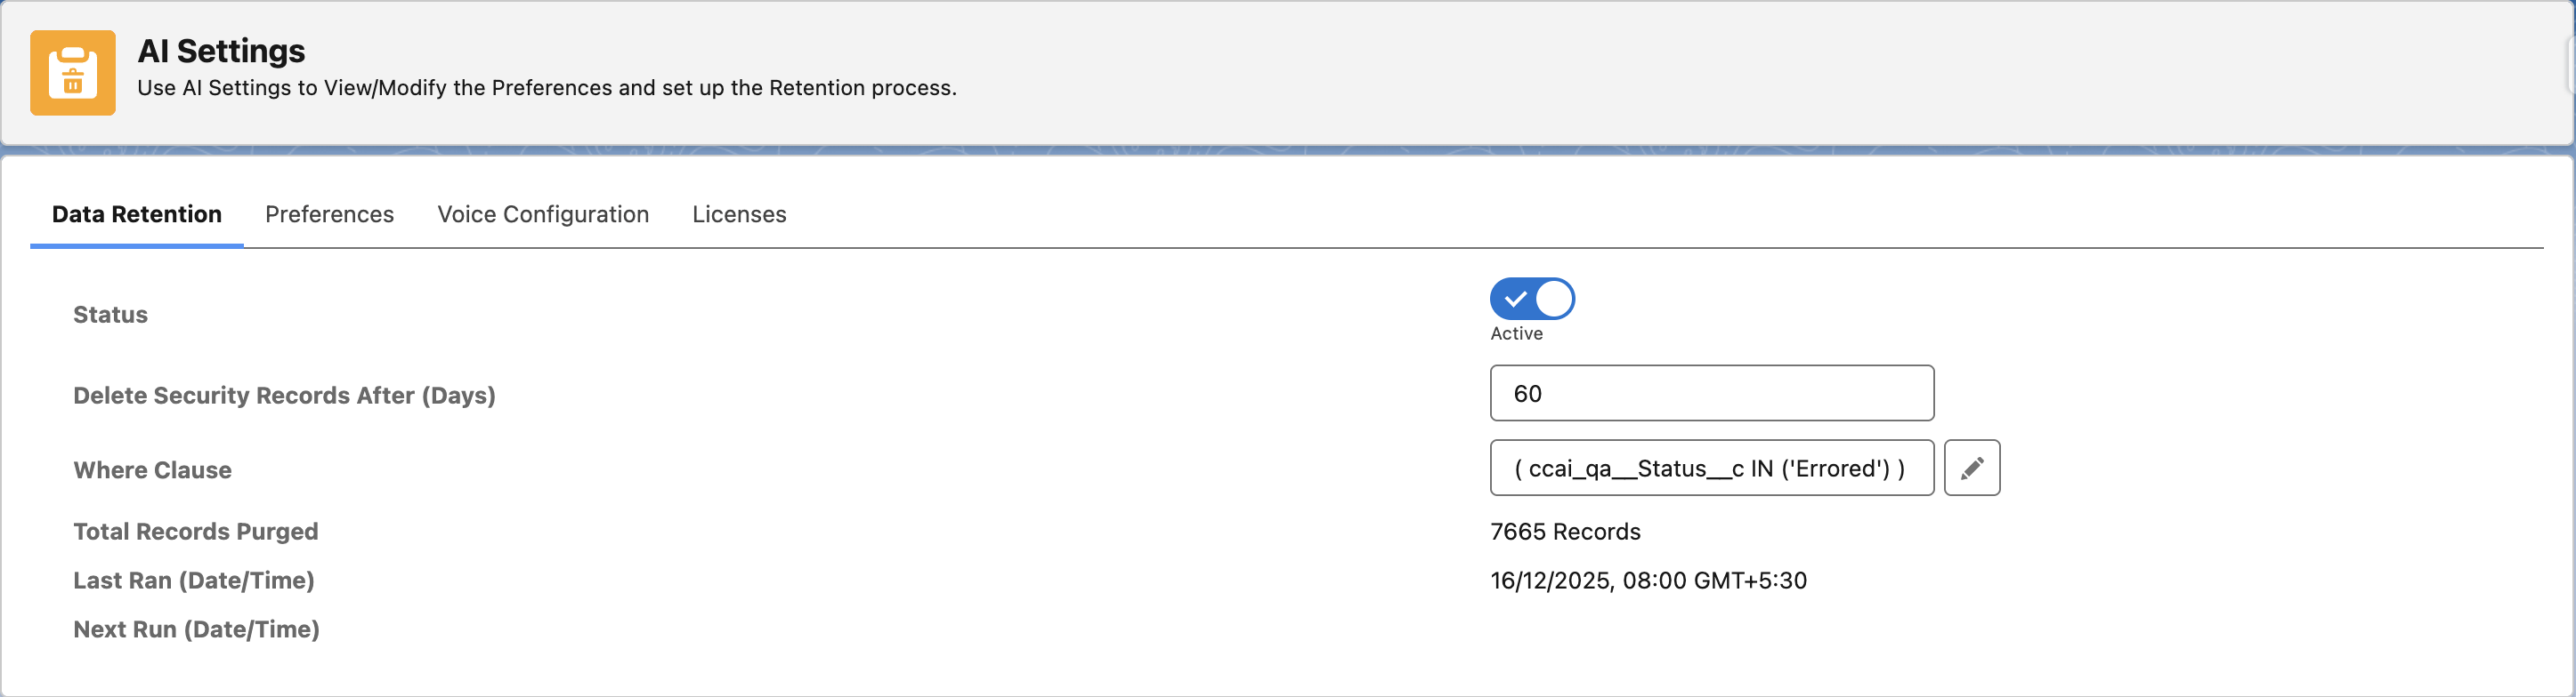Click the AI Settings clipboard trash icon
Image resolution: width=2576 pixels, height=697 pixels.
coord(72,73)
